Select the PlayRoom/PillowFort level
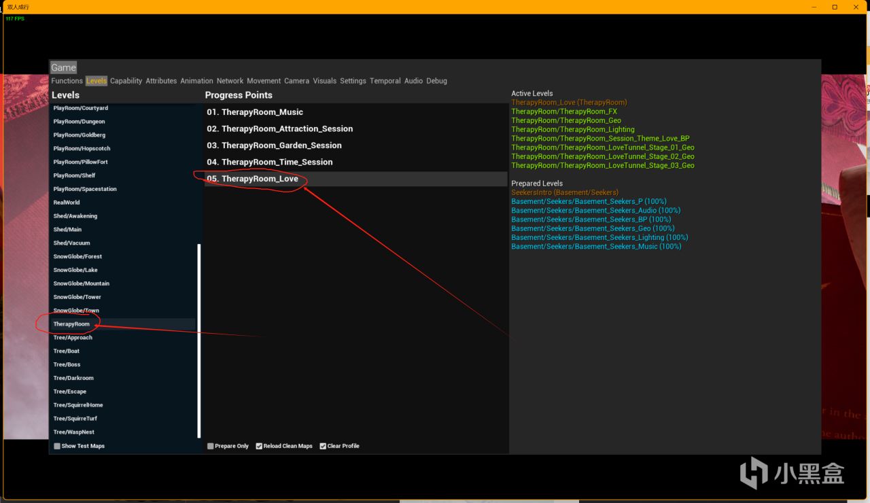The width and height of the screenshot is (870, 503). pos(124,162)
